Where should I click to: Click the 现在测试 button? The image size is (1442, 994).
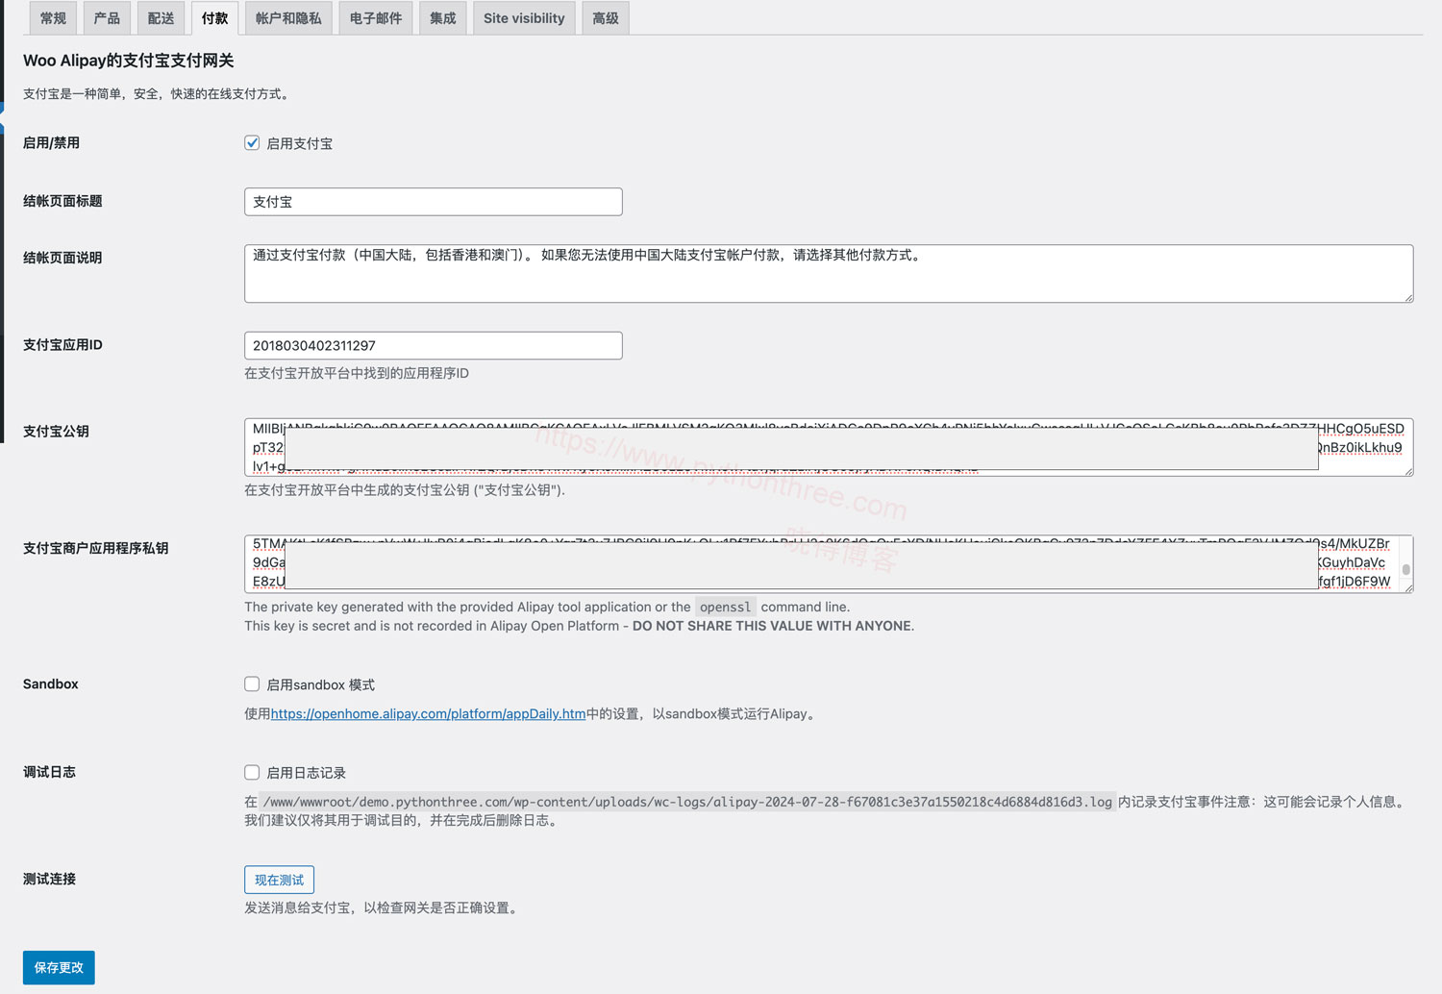click(279, 879)
